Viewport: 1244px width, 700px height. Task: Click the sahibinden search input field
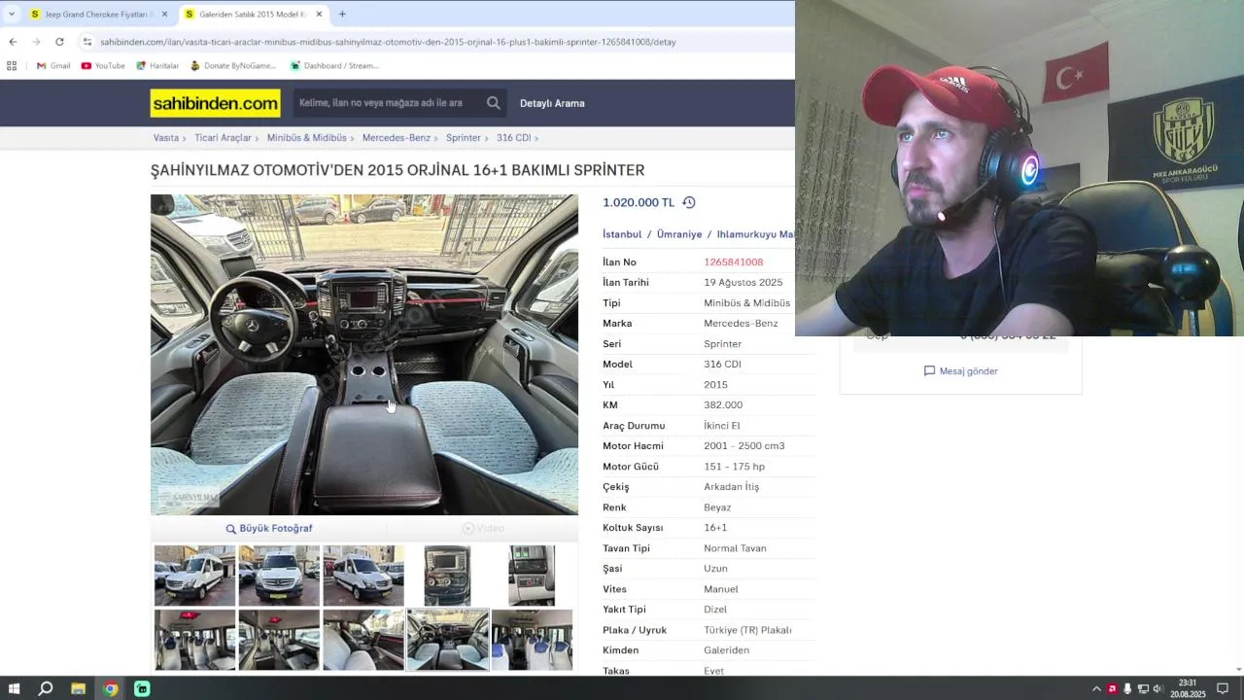[x=387, y=103]
